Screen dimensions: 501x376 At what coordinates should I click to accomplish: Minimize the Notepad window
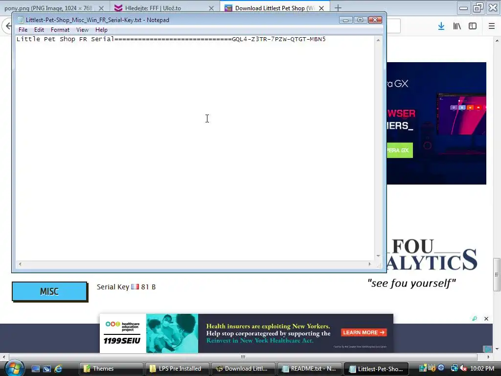pos(345,20)
